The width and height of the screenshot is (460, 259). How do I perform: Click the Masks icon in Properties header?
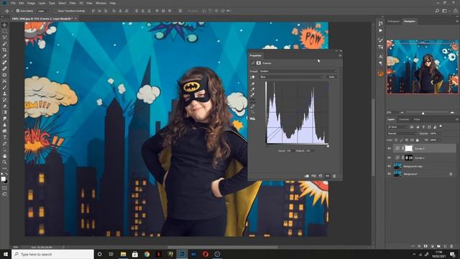[259, 63]
